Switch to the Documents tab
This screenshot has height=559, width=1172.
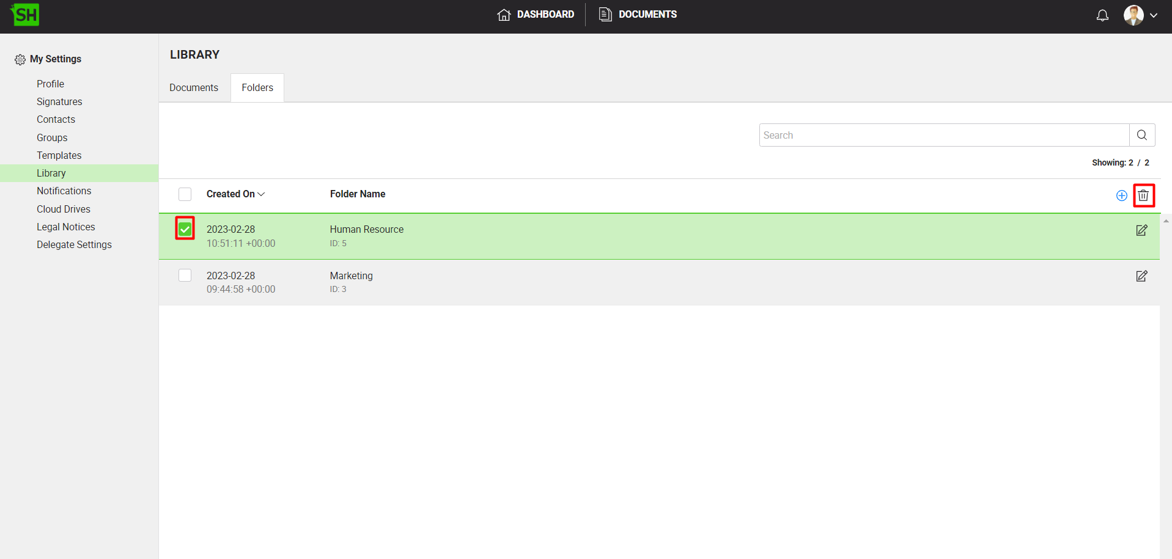coord(194,88)
